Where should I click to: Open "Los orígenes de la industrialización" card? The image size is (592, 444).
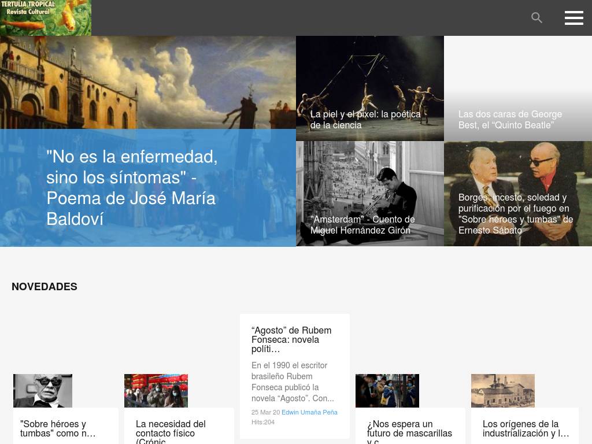(526, 428)
